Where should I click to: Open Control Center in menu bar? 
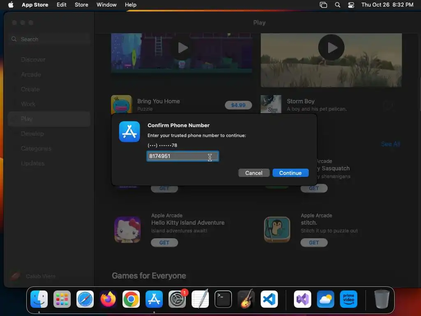point(351,5)
